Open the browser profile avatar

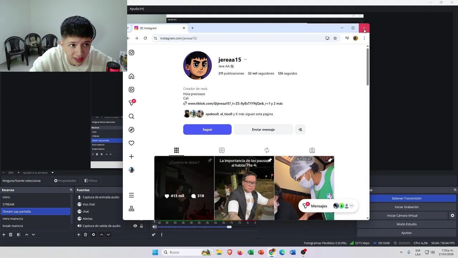point(356,38)
